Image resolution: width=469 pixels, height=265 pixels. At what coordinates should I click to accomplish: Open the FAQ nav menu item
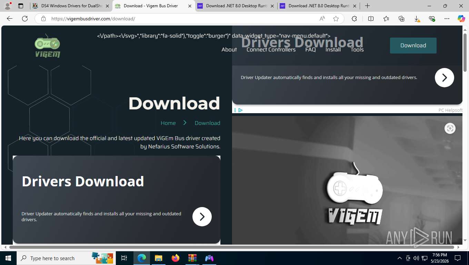310,50
